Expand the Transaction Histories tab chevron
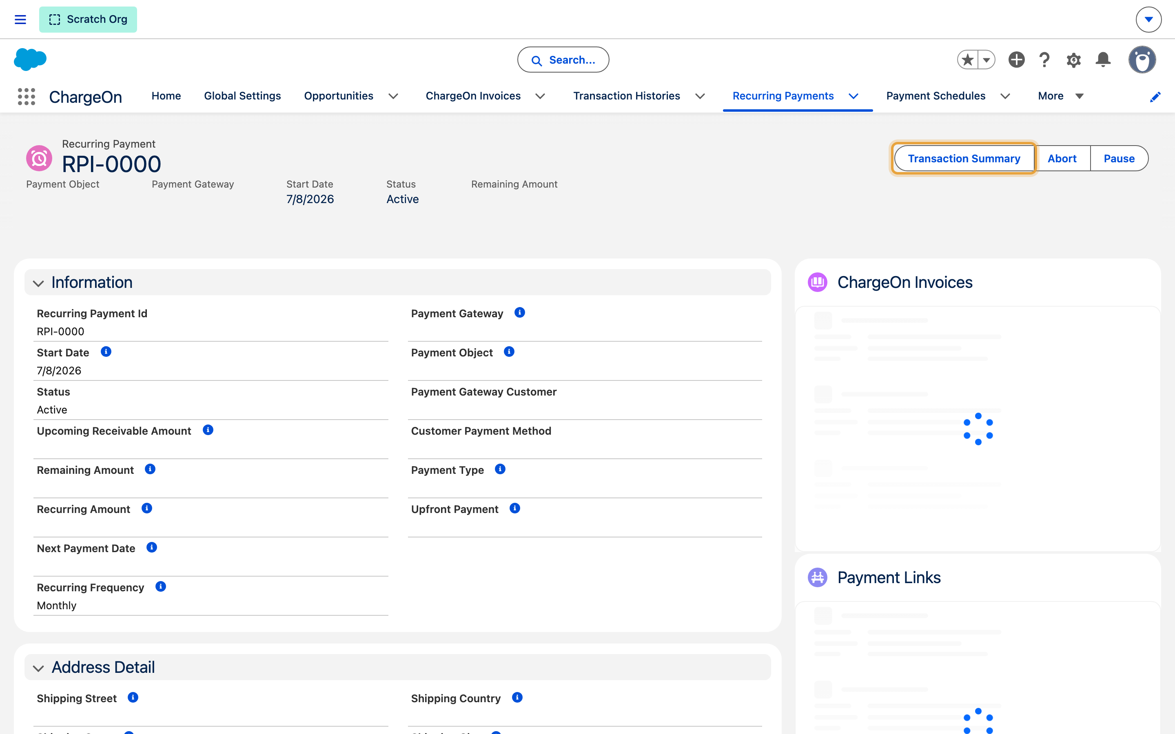1175x734 pixels. click(700, 96)
